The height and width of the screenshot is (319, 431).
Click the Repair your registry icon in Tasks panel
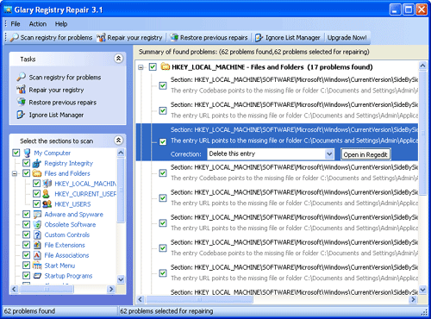[21, 90]
